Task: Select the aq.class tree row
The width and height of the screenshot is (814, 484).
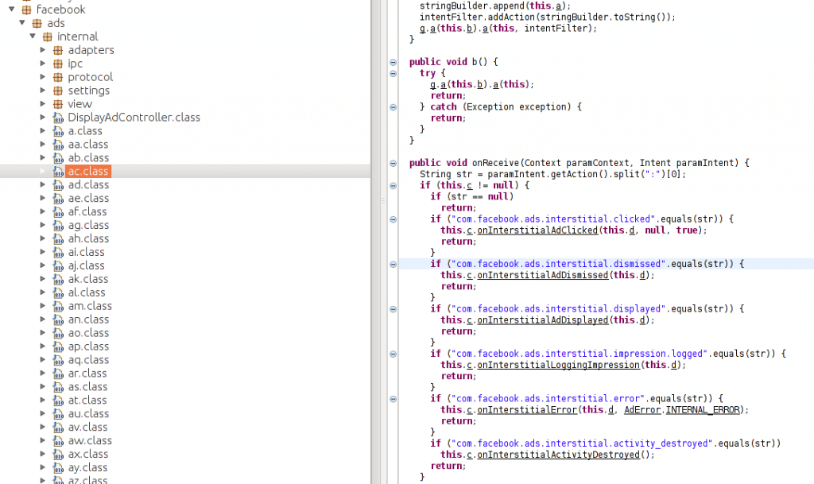Action: (185, 360)
